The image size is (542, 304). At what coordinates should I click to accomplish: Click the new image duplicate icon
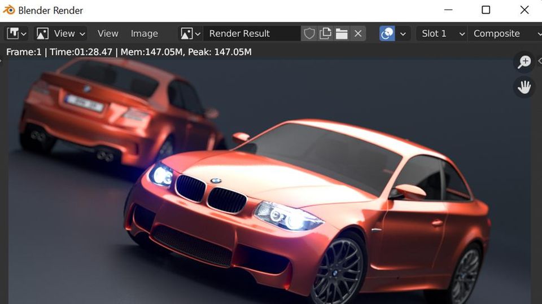coord(325,34)
